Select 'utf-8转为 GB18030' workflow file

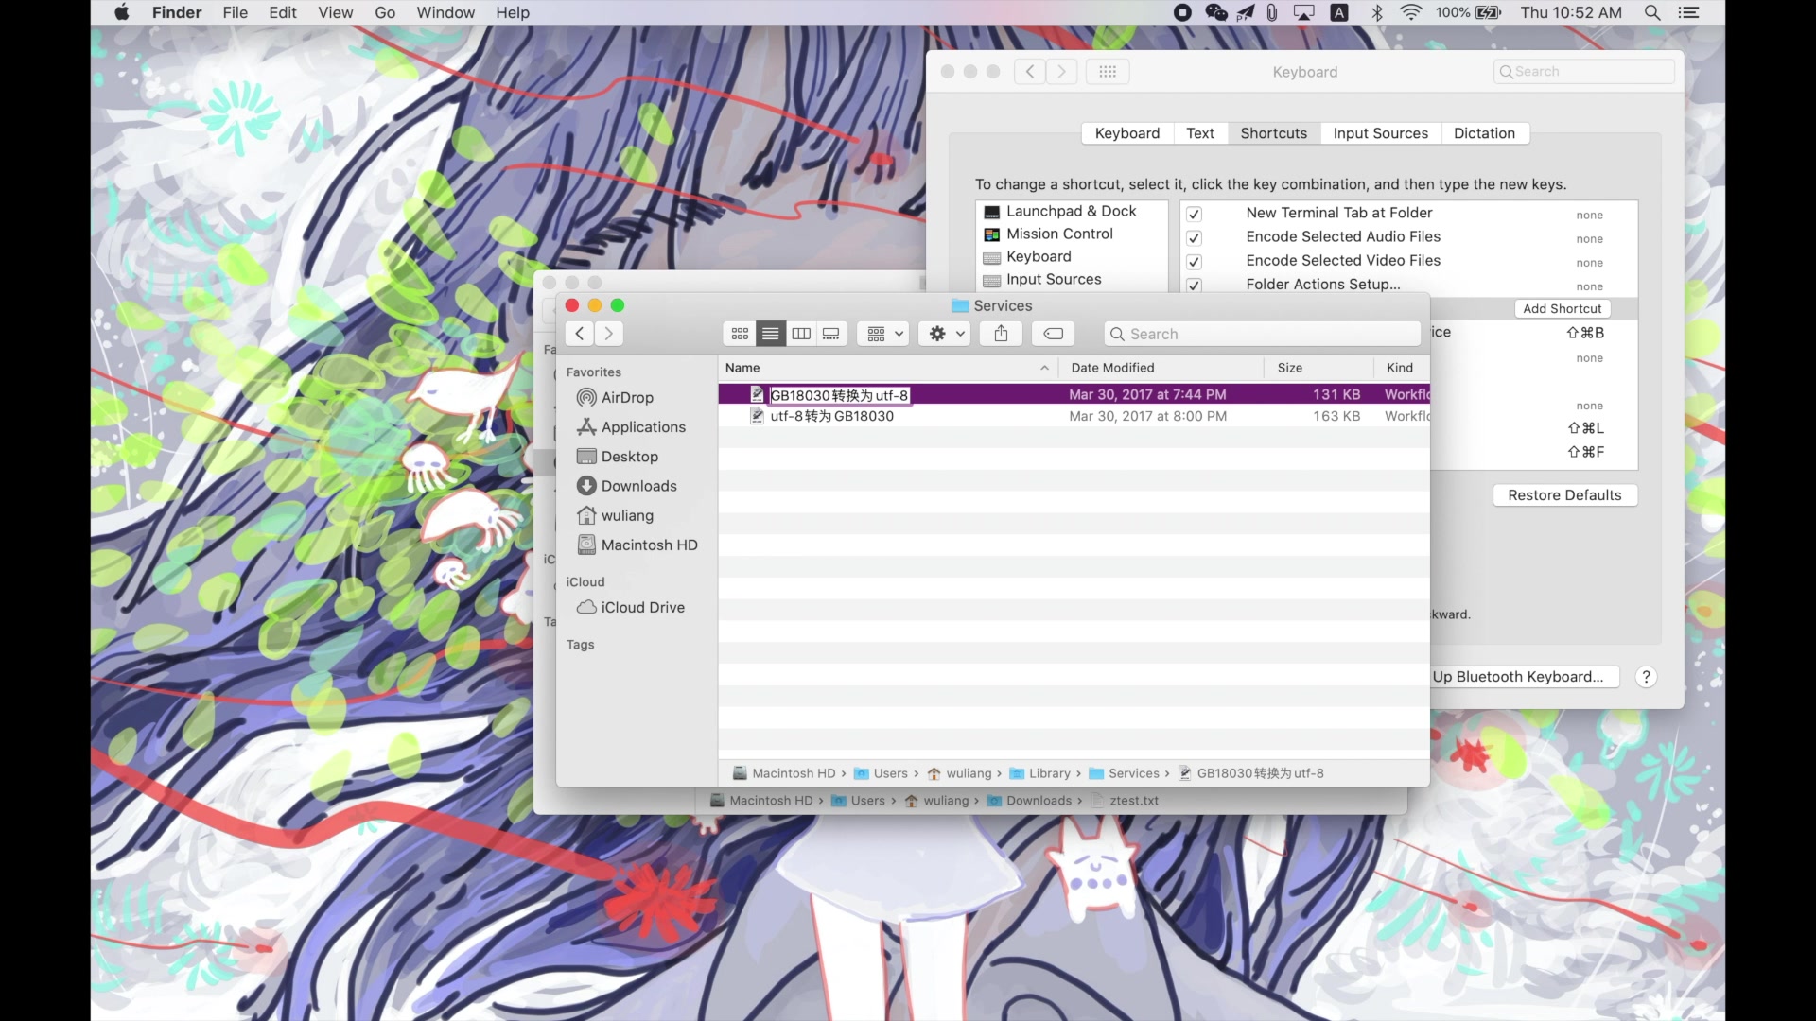click(x=832, y=415)
